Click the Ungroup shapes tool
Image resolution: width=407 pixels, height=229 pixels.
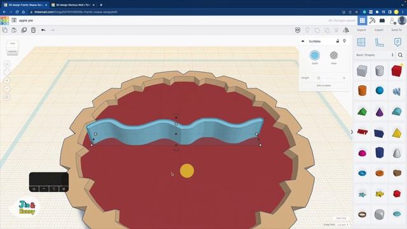click(327, 30)
